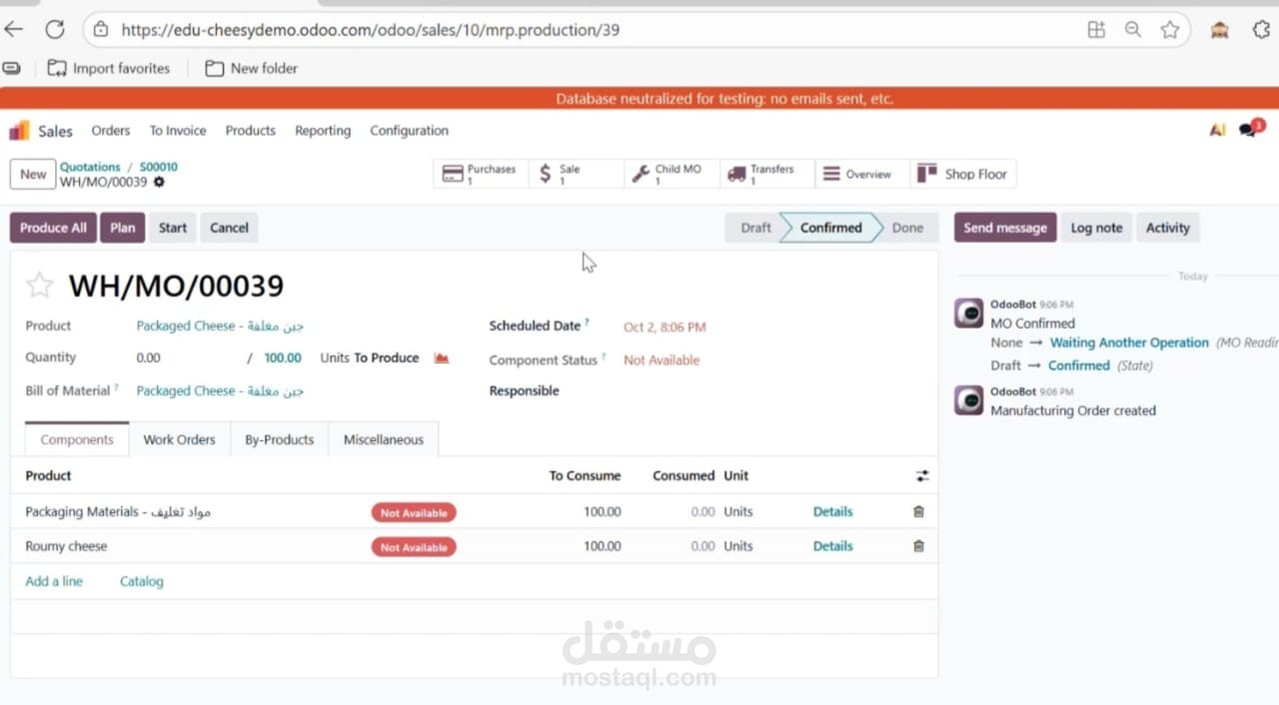Open the Sale smart button
The image size is (1279, 705).
[x=575, y=174]
